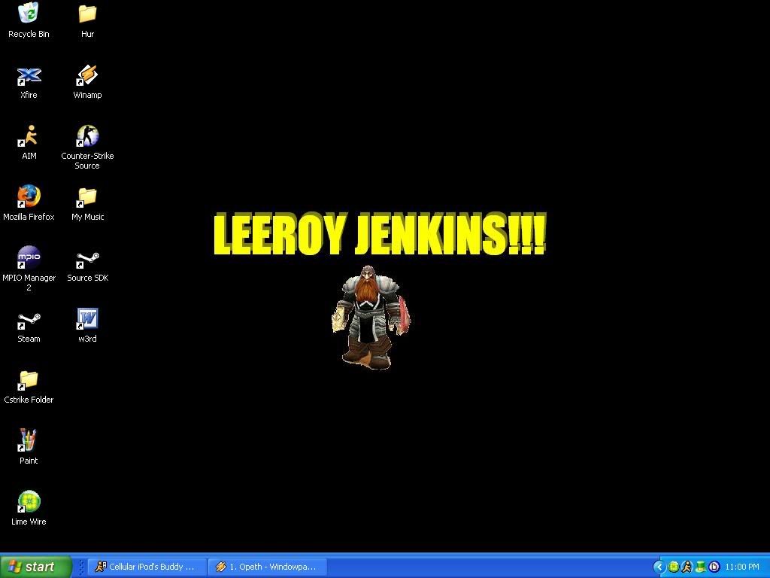Click the Steam desktop icon
The height and width of the screenshot is (578, 770).
(x=29, y=320)
